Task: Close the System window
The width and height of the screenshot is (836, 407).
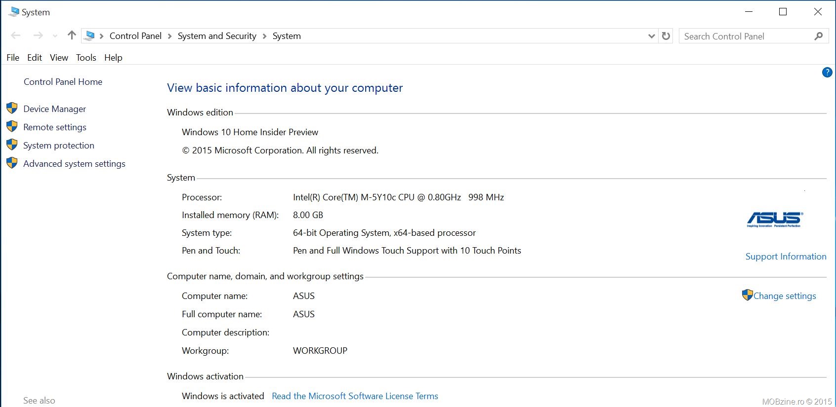Action: 818,12
